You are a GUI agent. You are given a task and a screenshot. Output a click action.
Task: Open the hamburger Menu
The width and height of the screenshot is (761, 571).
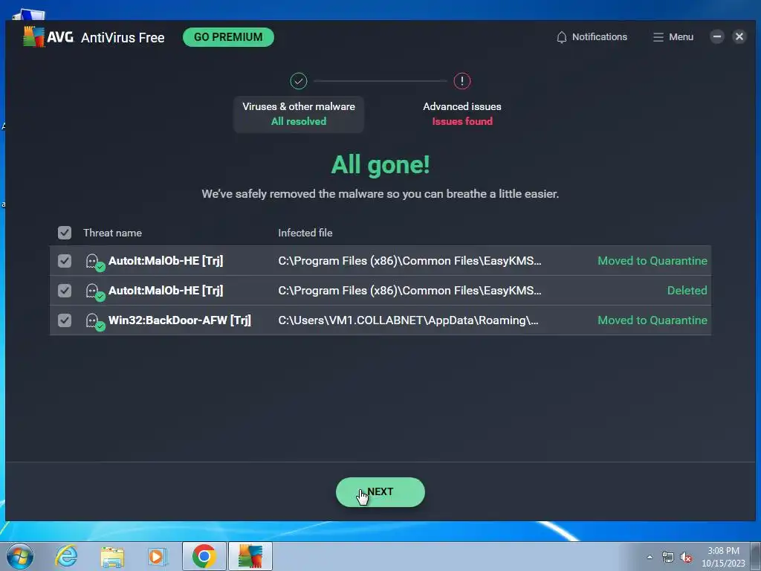click(x=673, y=37)
